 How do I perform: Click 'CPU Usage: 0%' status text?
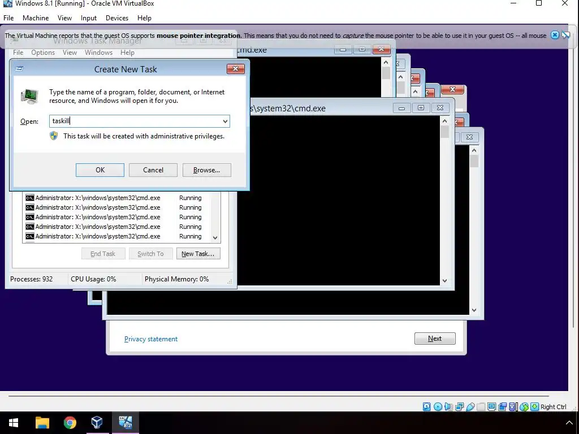(x=93, y=279)
